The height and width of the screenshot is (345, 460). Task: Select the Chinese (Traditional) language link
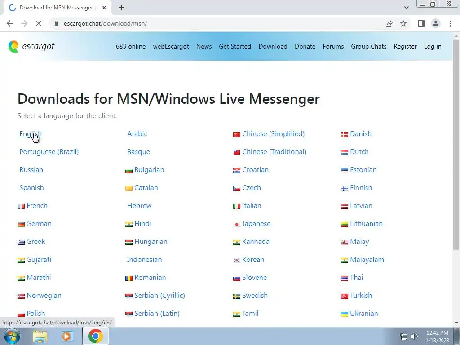click(x=274, y=152)
